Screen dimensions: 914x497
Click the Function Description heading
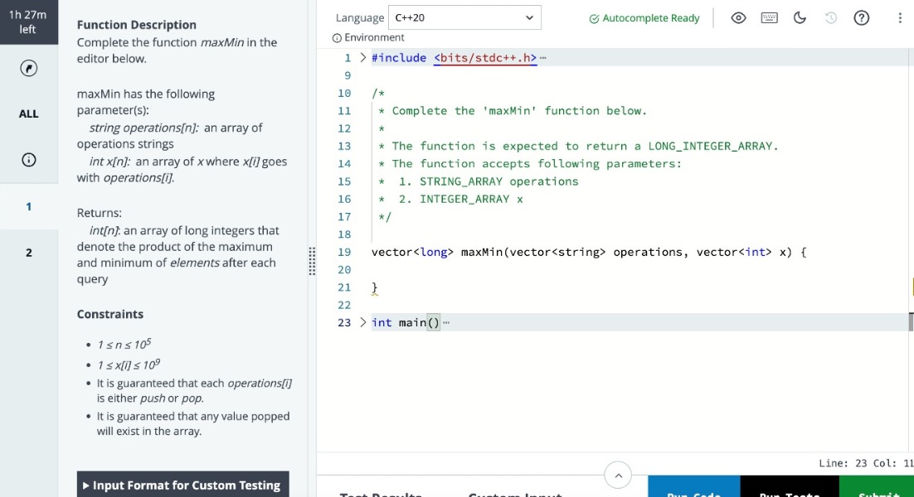click(x=136, y=25)
